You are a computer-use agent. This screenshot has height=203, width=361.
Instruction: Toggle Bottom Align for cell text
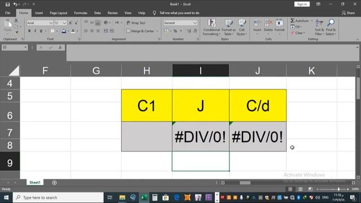click(x=98, y=23)
